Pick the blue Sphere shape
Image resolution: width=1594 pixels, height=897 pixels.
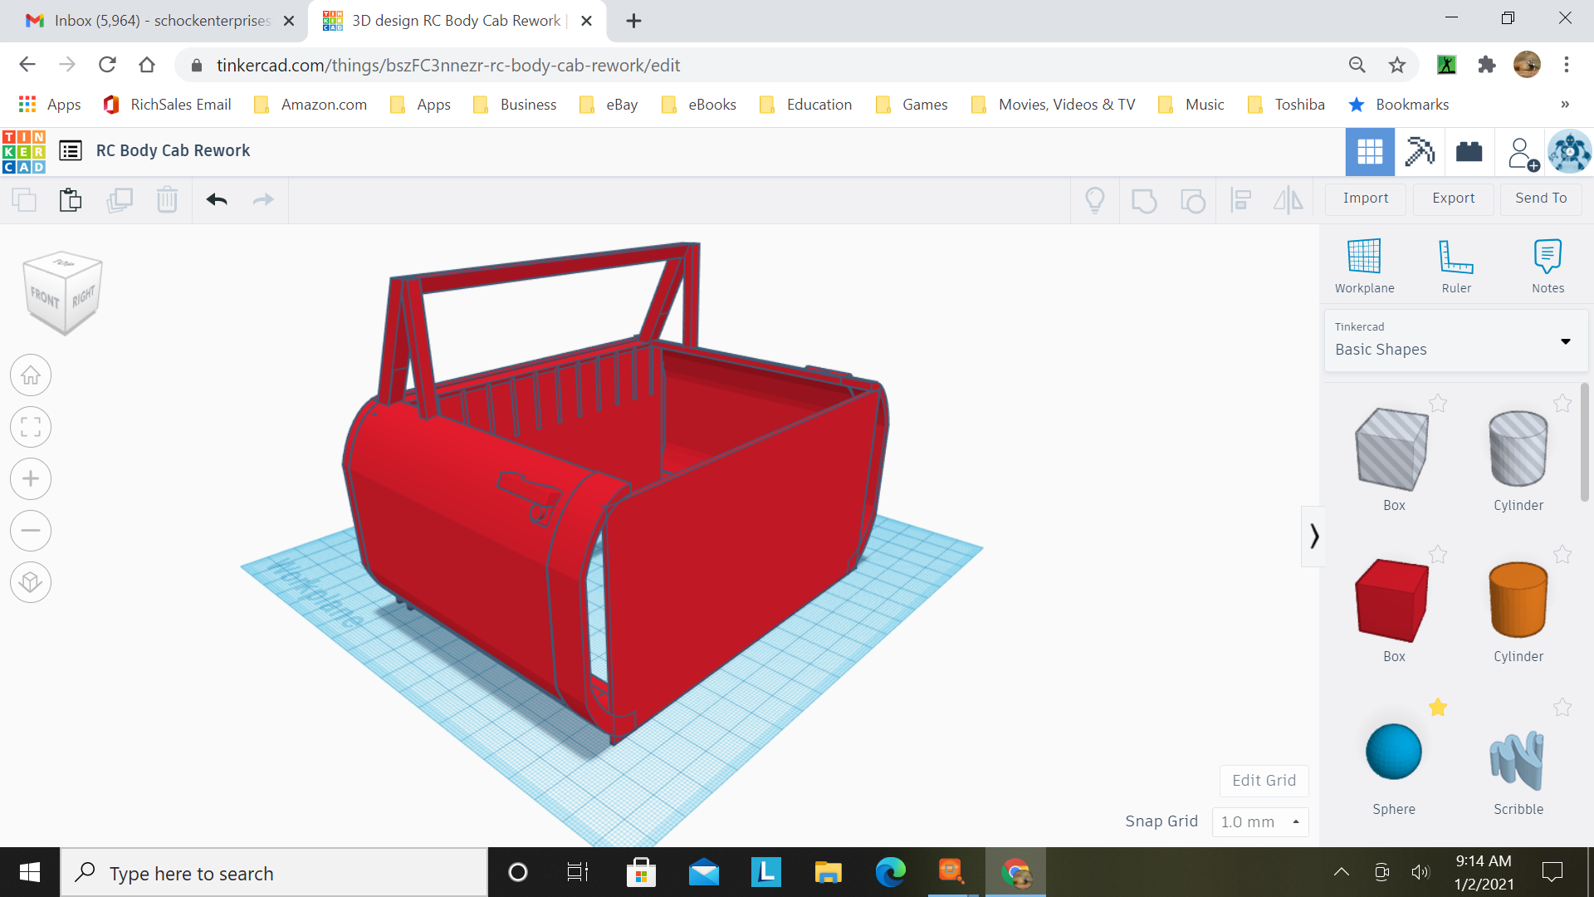[x=1394, y=752]
